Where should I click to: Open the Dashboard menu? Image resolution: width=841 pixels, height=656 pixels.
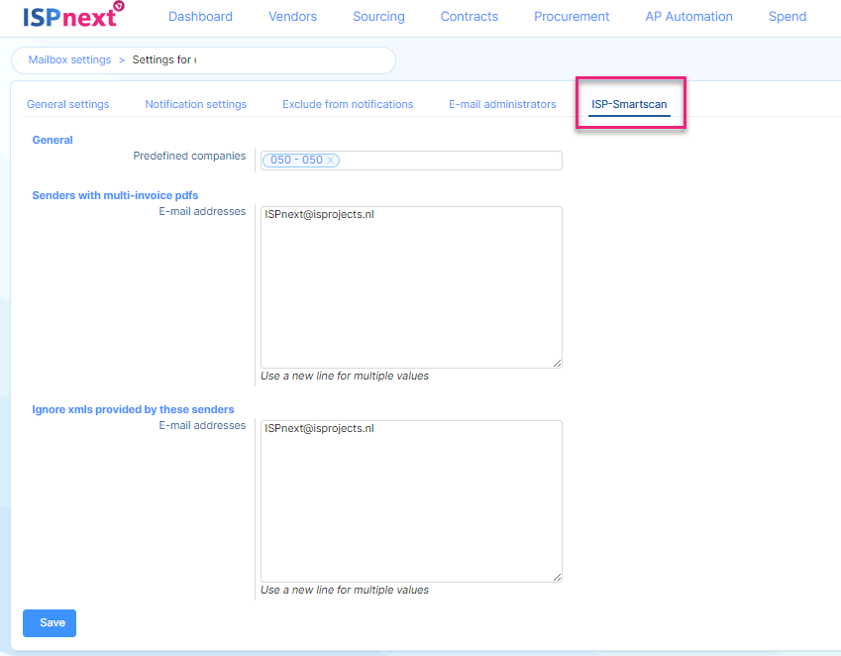click(201, 17)
